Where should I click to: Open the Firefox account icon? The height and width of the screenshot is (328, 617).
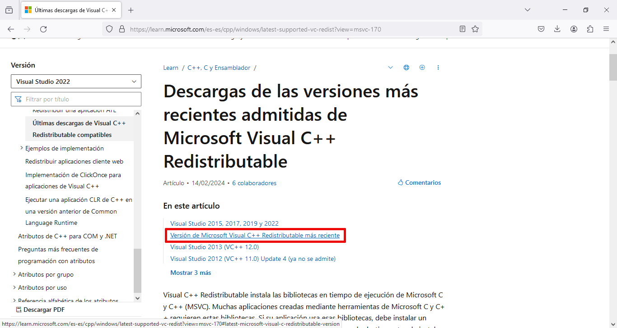tap(574, 29)
